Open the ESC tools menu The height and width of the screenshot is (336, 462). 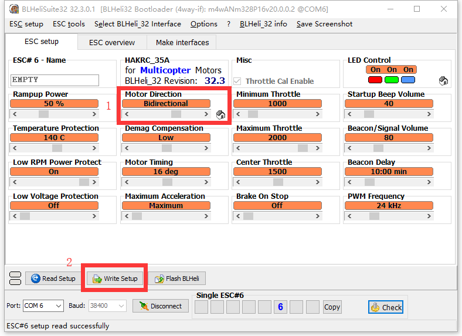69,24
